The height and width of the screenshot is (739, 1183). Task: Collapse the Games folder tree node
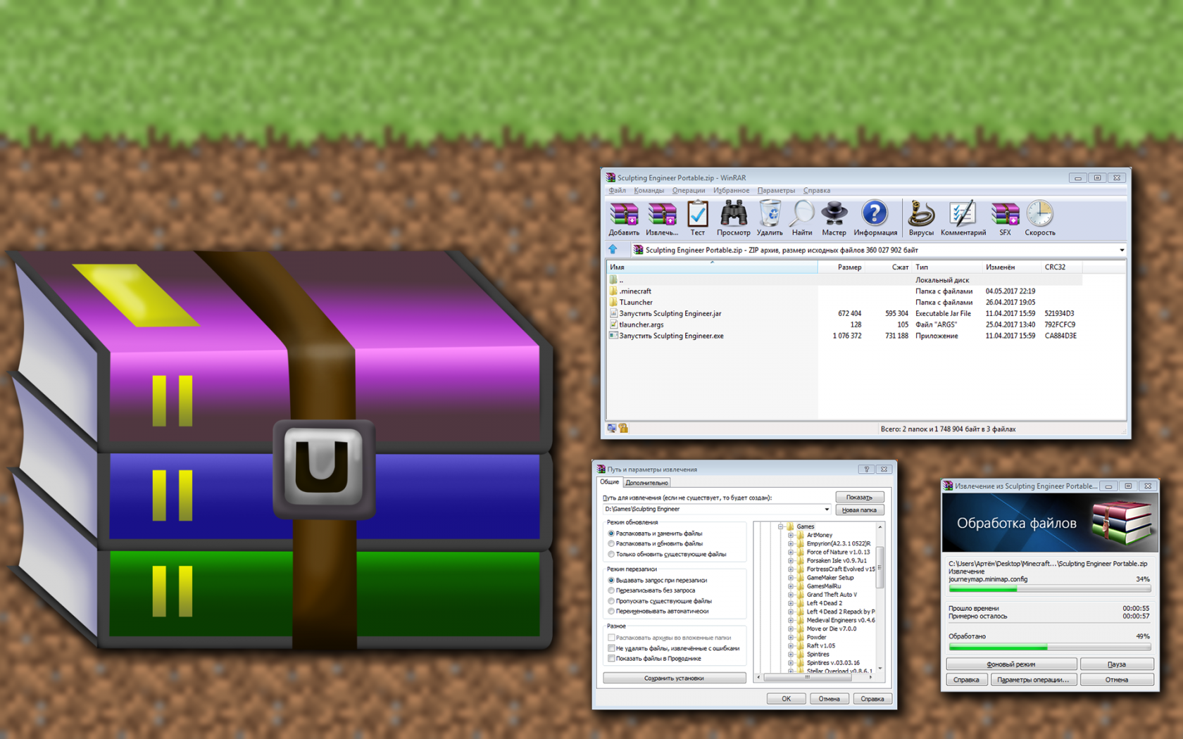781,526
